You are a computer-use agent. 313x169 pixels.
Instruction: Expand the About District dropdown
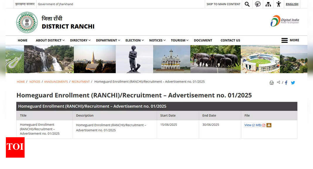(x=50, y=41)
